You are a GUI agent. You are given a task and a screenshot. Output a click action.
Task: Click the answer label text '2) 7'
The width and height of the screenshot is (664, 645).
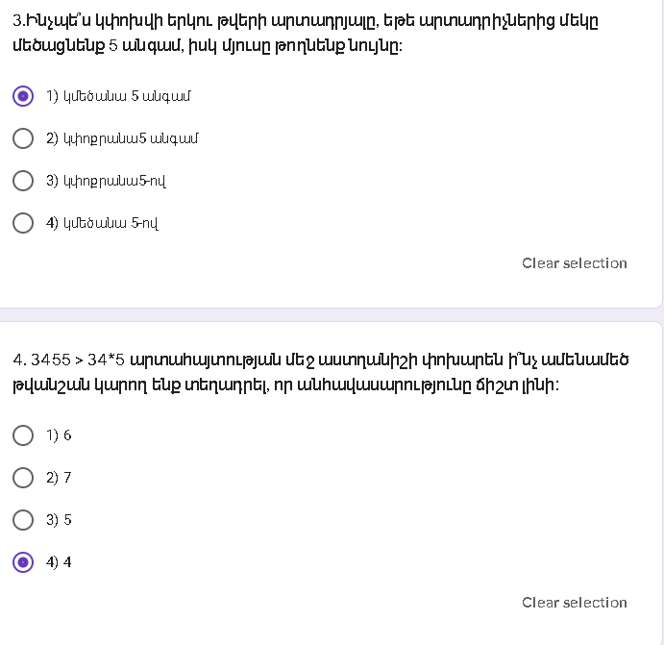click(x=59, y=478)
